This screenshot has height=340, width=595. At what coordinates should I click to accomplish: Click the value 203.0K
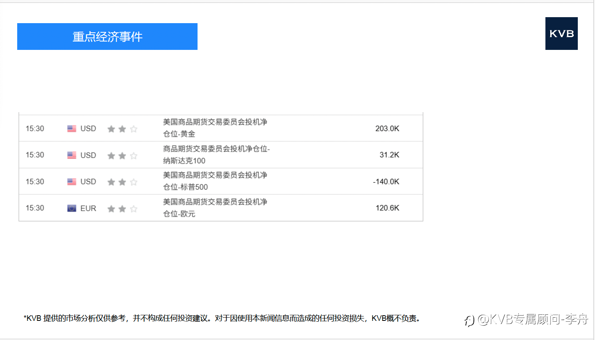pos(387,128)
